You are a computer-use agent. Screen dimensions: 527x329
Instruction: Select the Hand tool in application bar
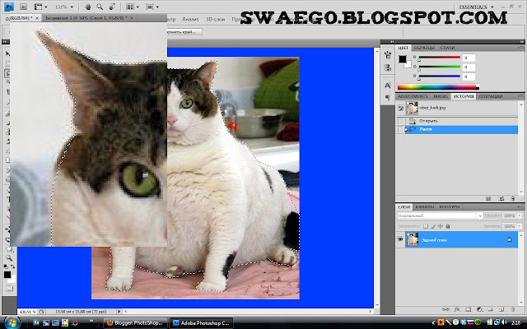tap(88, 7)
